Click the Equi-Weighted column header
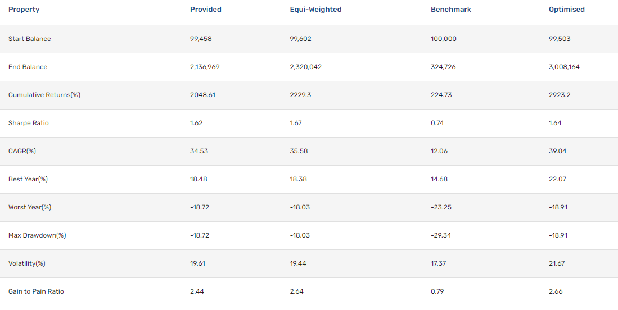Viewport: 618px width, 310px height. tap(315, 10)
